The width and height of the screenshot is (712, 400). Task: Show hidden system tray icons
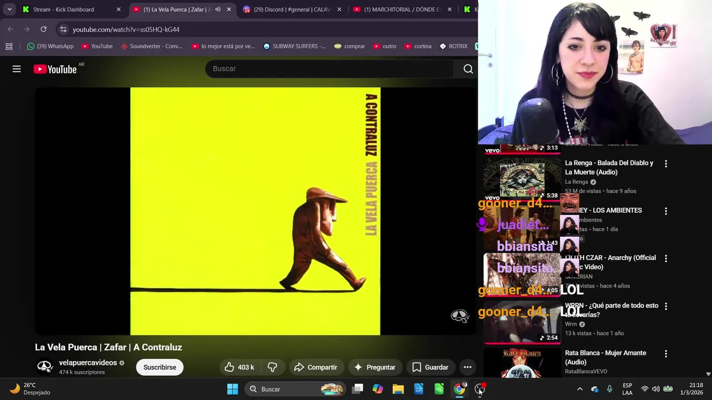click(x=580, y=389)
